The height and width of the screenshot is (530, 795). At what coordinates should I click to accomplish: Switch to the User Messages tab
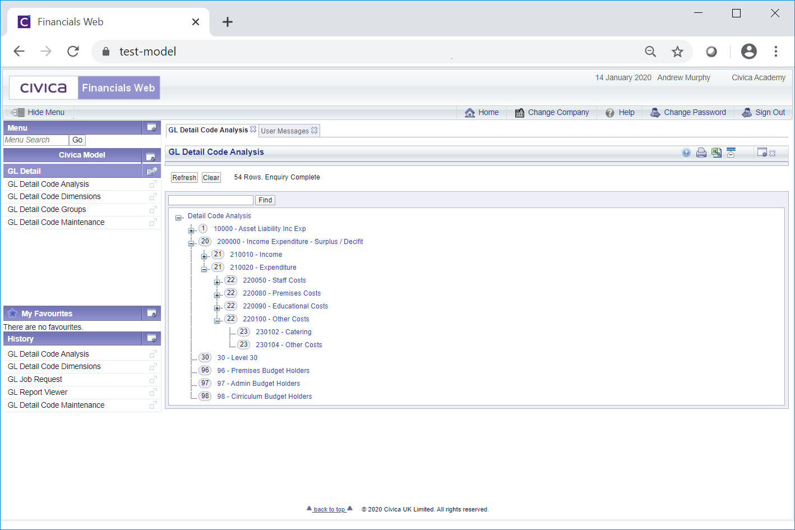click(285, 131)
